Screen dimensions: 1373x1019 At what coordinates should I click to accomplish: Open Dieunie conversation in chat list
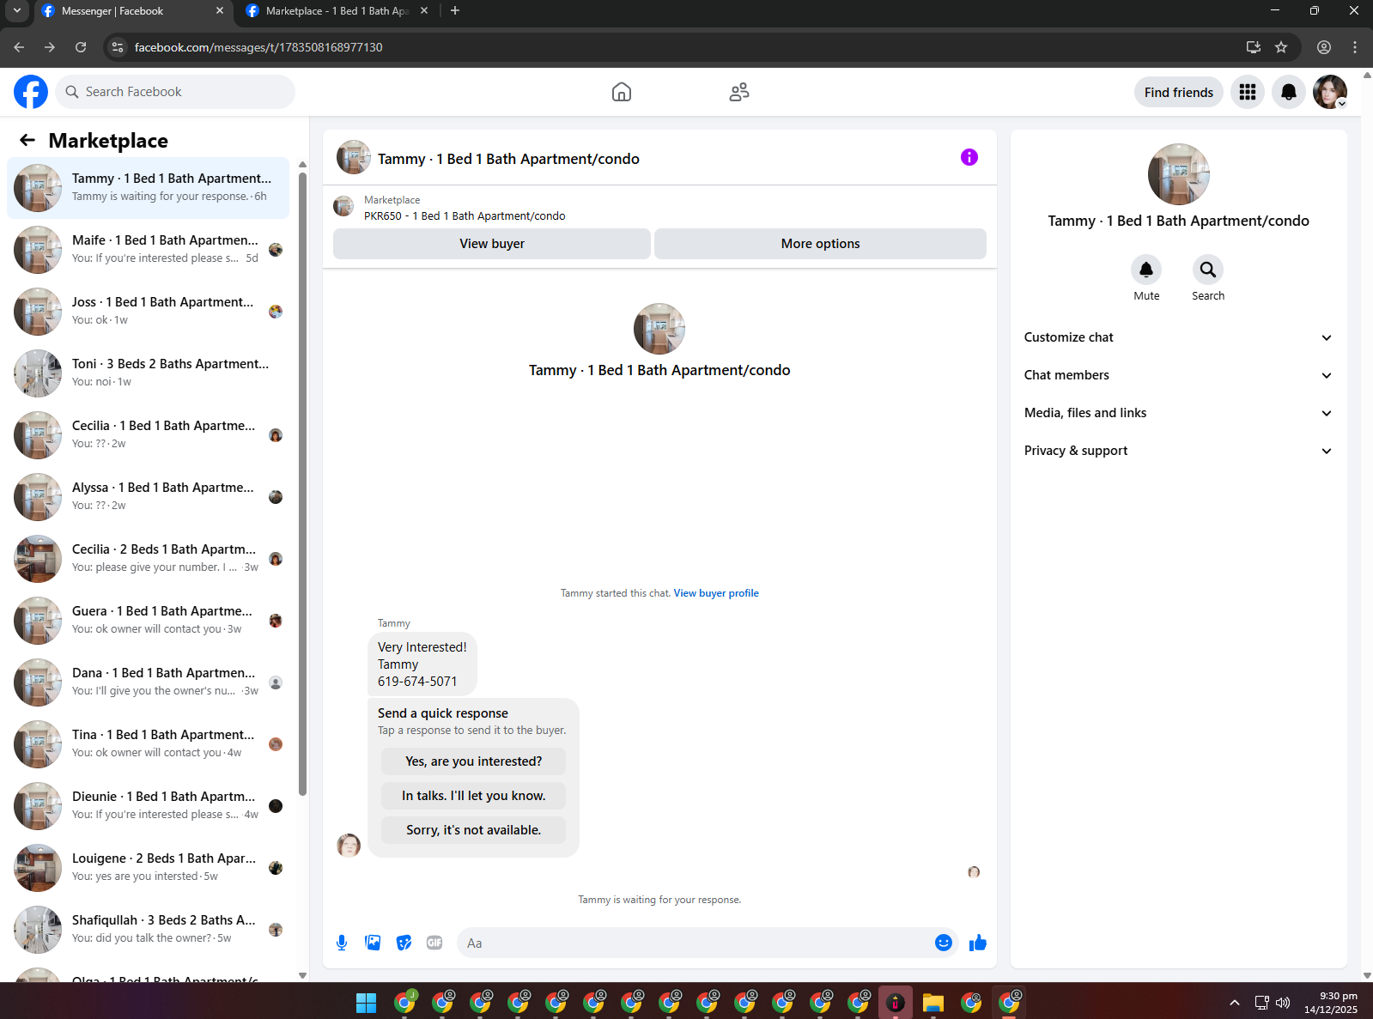(x=148, y=806)
